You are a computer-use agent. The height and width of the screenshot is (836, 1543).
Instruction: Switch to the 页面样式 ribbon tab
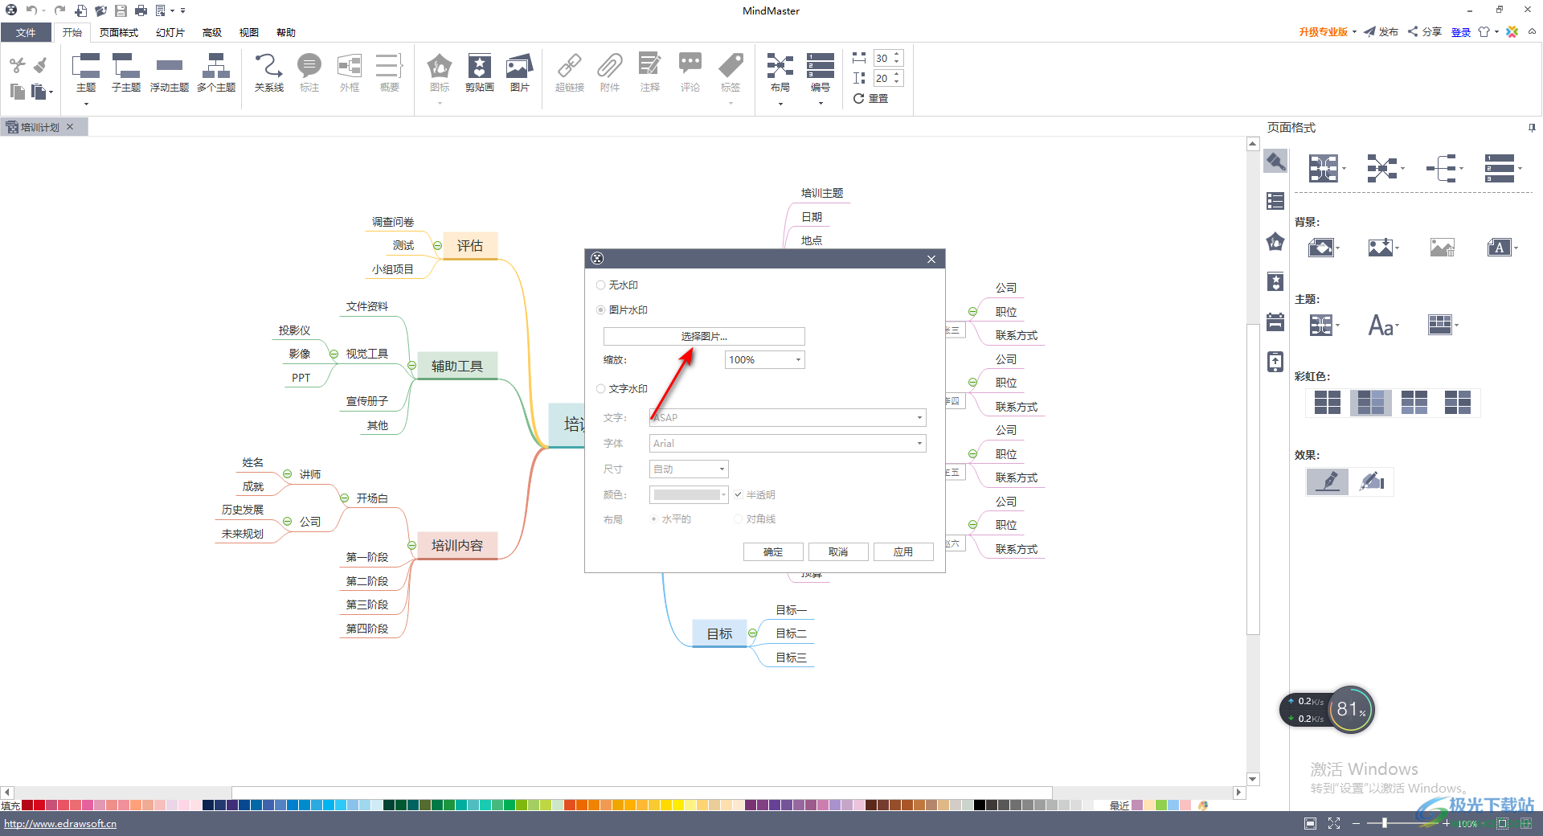(119, 33)
